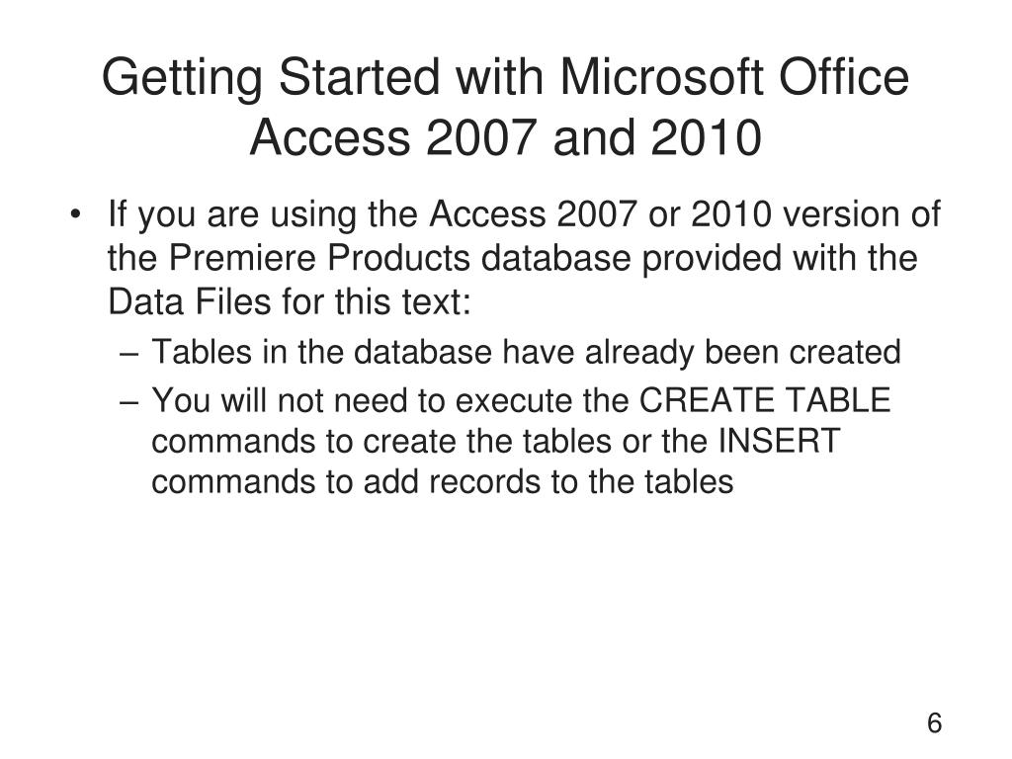This screenshot has height=759, width=1012.
Task: Click 'Tables in the database have already been created'
Action: [526, 353]
